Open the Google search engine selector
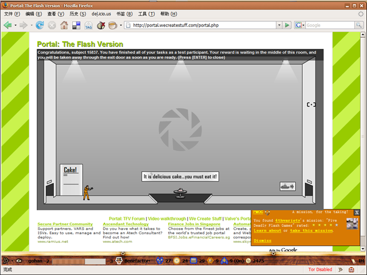367x275 pixels. (299, 25)
